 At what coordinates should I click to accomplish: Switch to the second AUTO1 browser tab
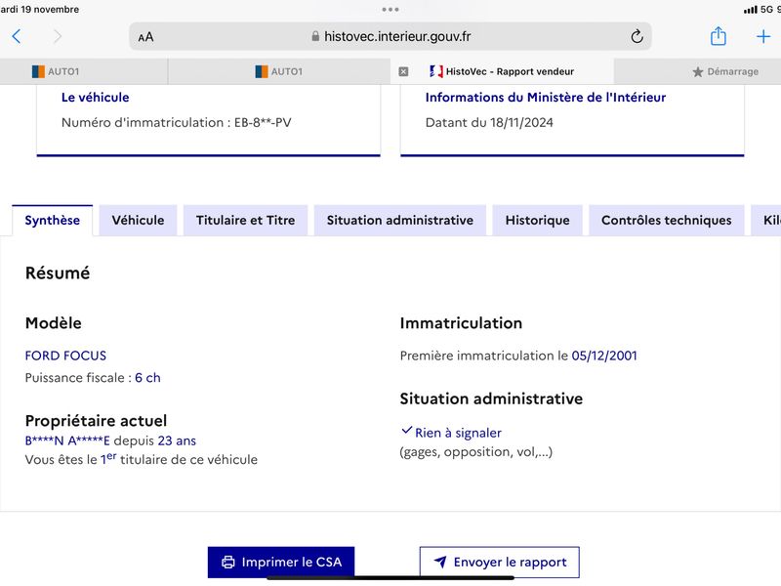coord(279,71)
